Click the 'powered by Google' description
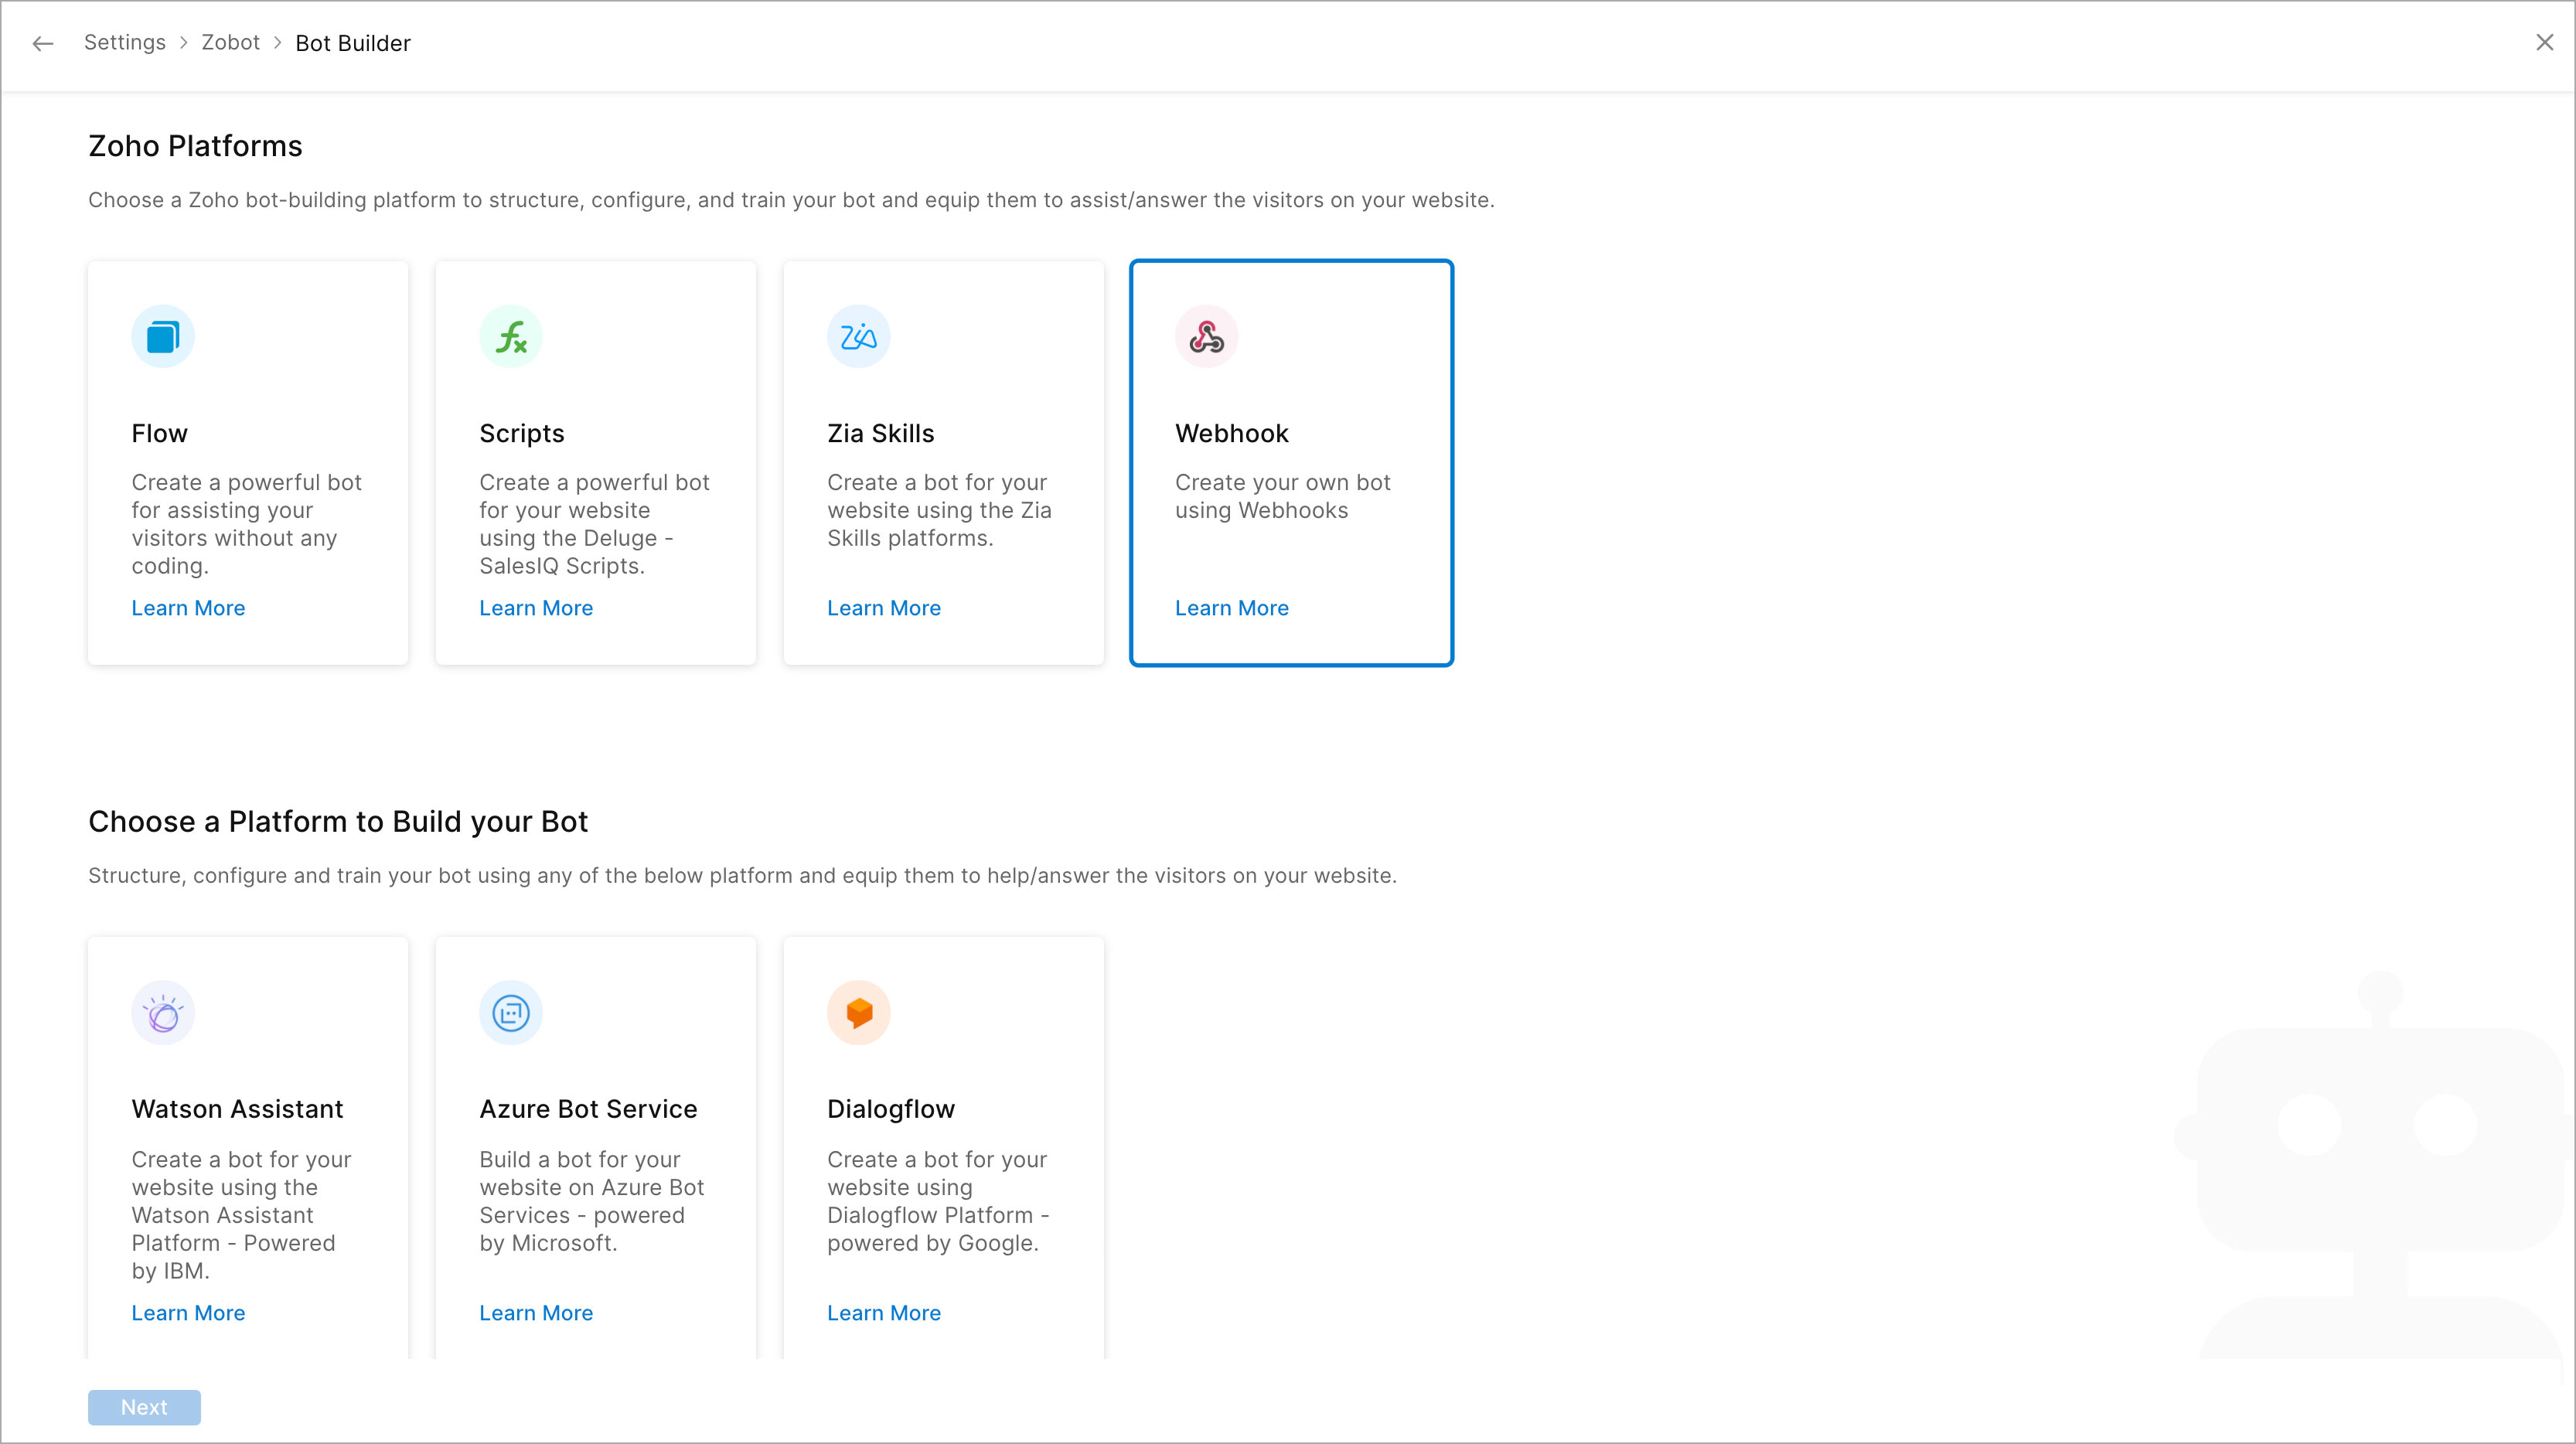The height and width of the screenshot is (1444, 2576). (x=938, y=1201)
